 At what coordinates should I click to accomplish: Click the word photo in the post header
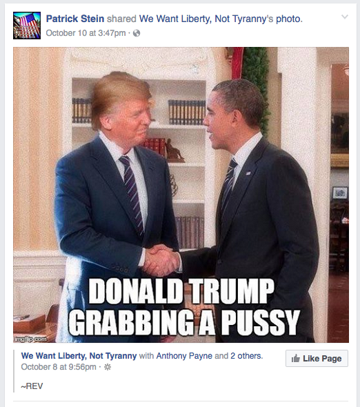coord(288,19)
